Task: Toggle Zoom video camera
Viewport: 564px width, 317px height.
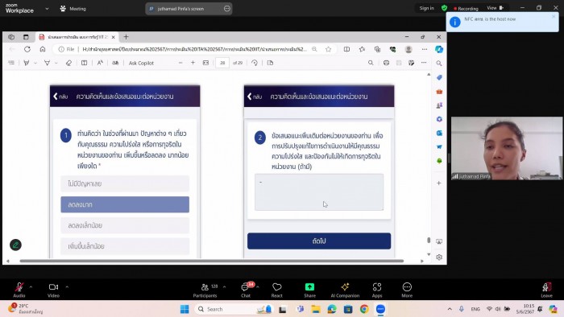Action: click(53, 290)
